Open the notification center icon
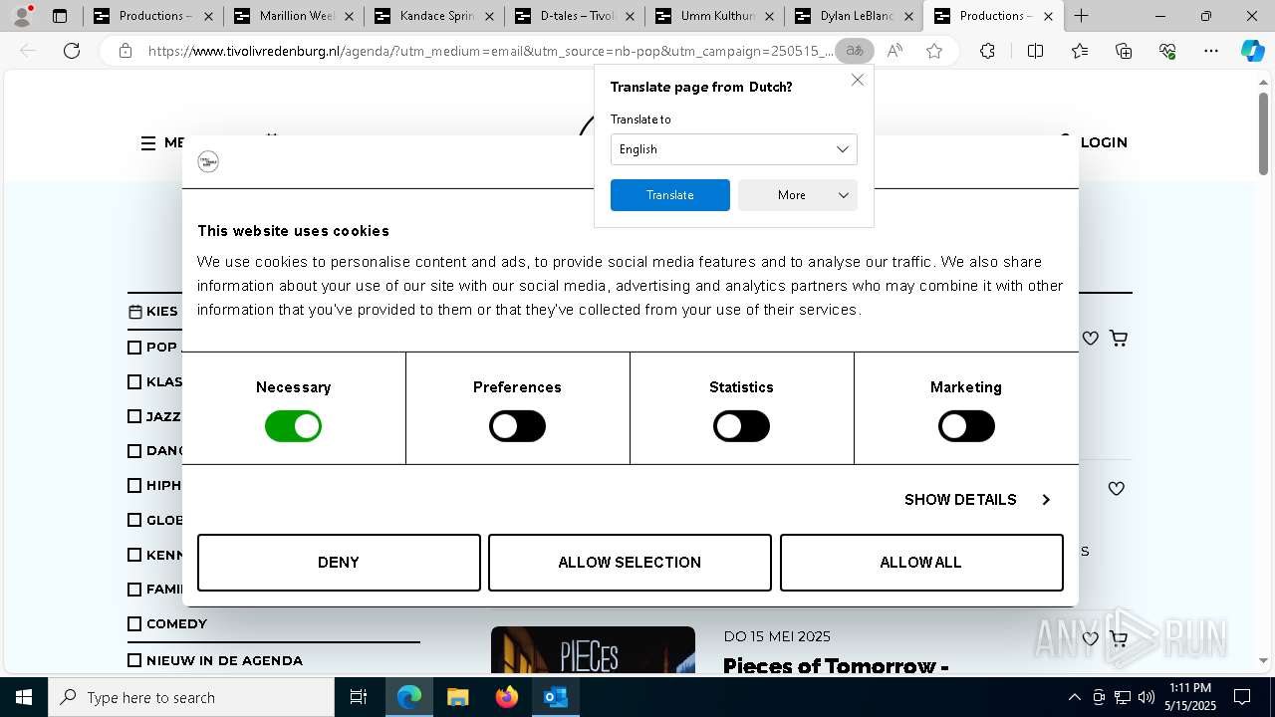This screenshot has height=717, width=1275. 1242,697
